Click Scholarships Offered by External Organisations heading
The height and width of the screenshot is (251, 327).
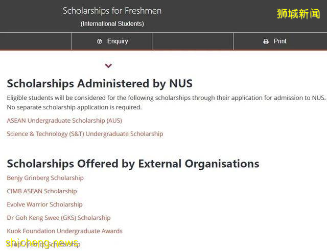click(x=133, y=164)
